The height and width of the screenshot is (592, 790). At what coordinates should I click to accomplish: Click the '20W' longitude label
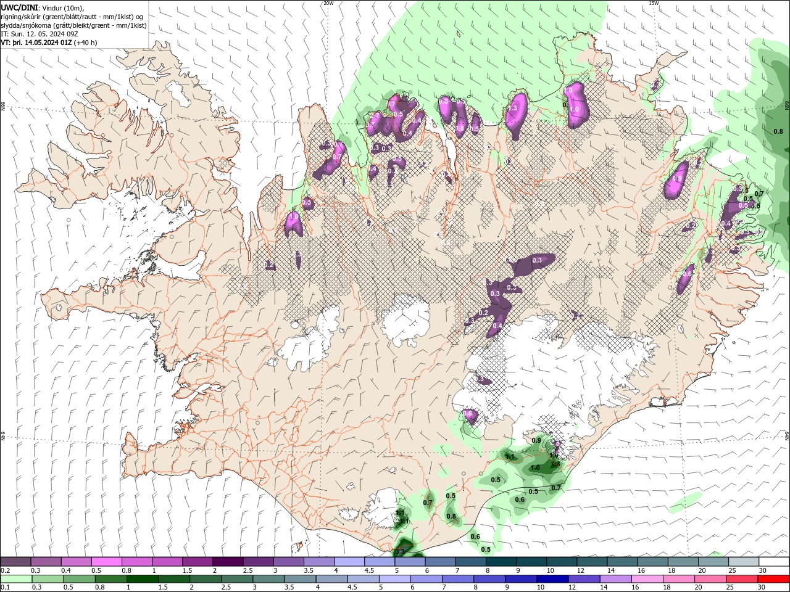(328, 3)
